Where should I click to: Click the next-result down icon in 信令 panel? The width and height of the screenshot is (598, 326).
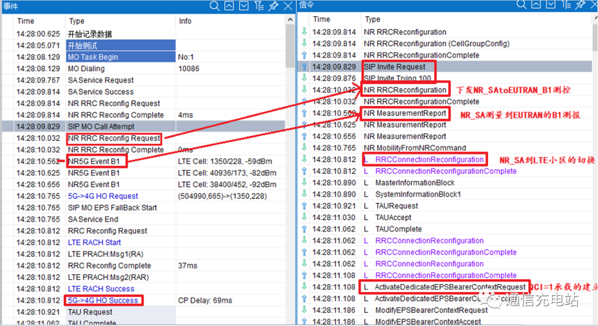pos(551,4)
